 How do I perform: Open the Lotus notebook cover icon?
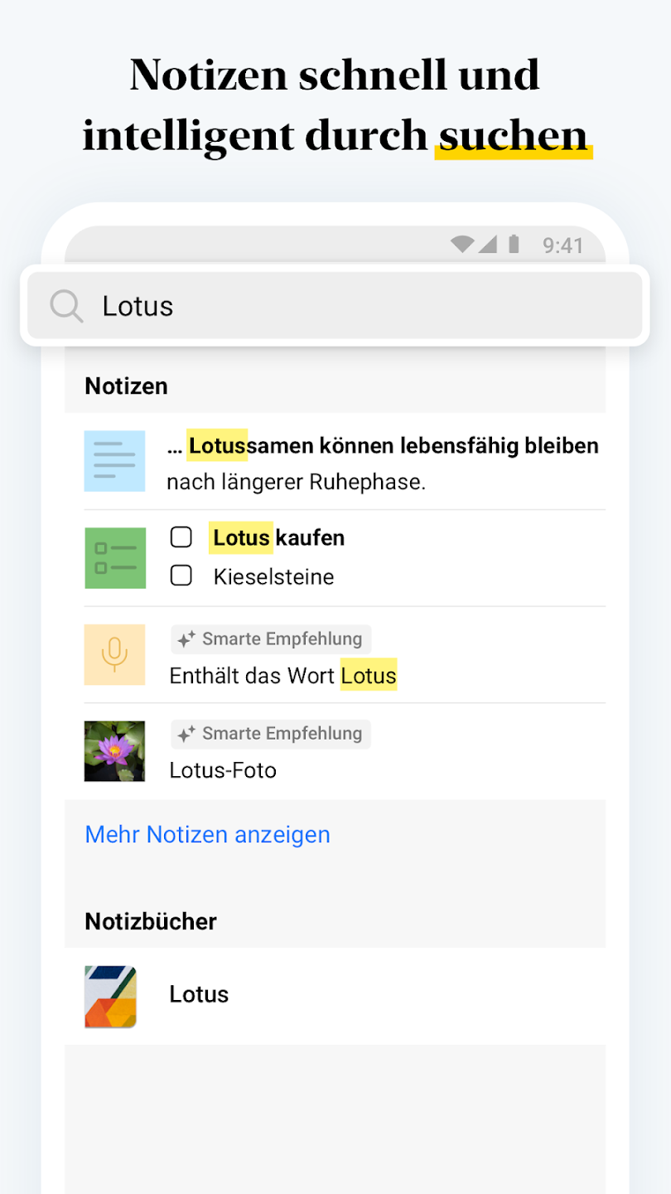(110, 997)
